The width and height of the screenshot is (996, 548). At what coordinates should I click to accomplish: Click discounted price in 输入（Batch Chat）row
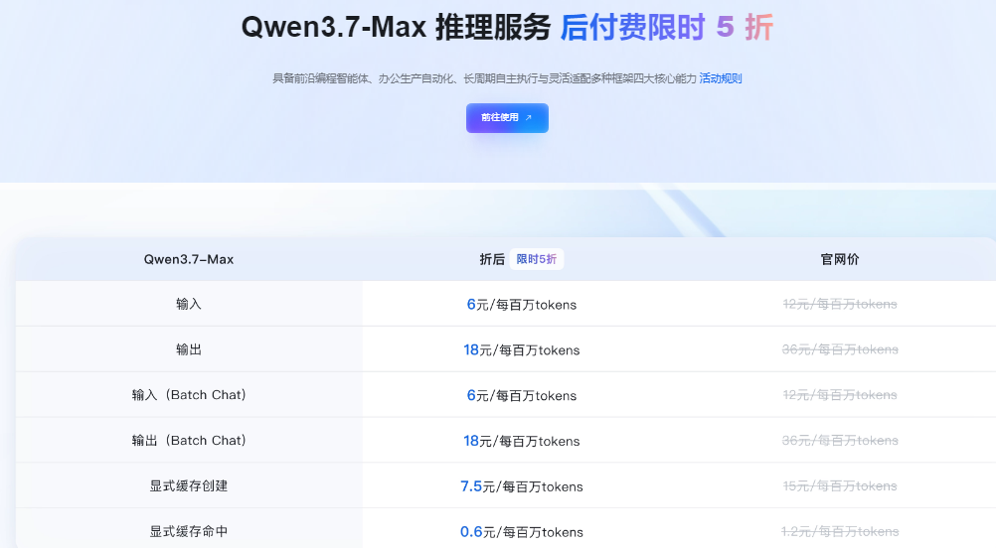point(522,396)
